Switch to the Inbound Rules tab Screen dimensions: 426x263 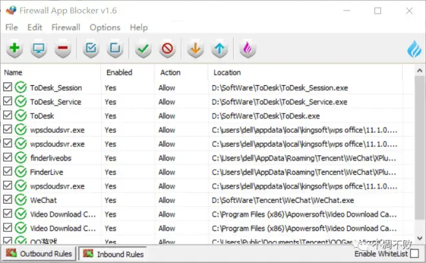pos(113,254)
